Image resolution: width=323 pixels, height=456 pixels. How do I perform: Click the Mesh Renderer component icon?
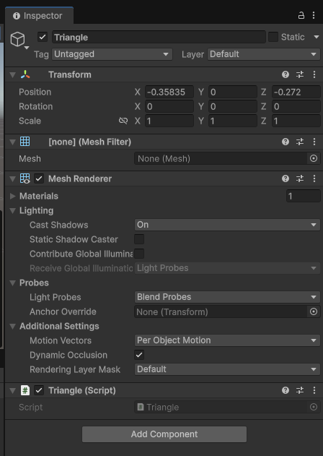(x=25, y=178)
